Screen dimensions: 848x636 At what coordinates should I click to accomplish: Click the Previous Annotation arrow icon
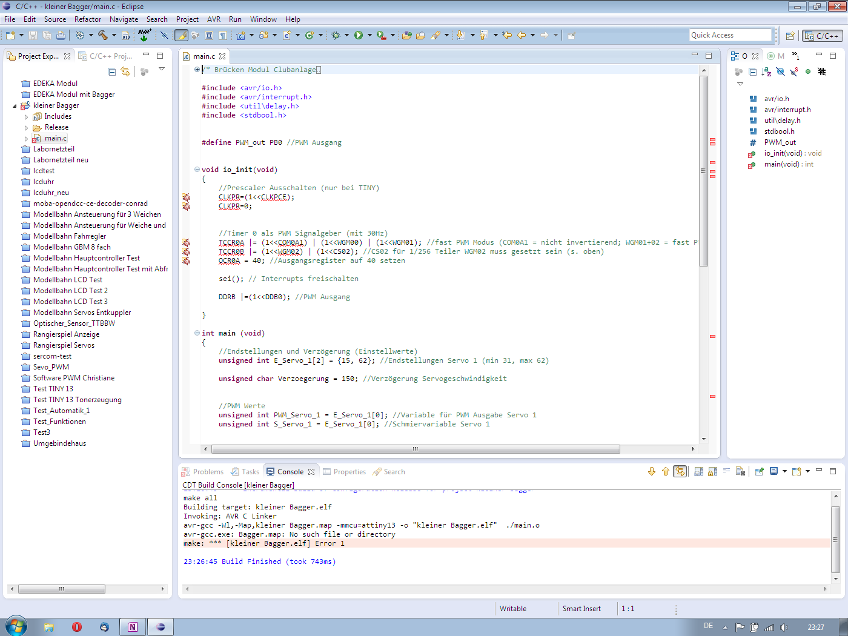point(483,35)
